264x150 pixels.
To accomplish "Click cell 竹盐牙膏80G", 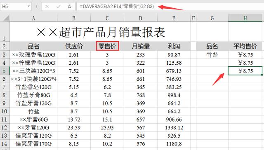I will pyautogui.click(x=33, y=95).
